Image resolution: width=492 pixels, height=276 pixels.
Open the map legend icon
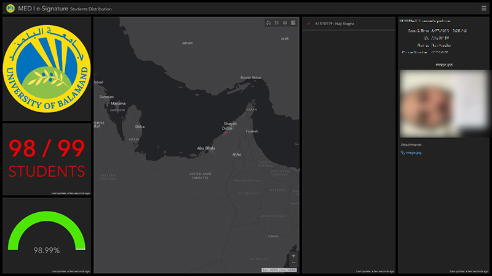(277, 23)
